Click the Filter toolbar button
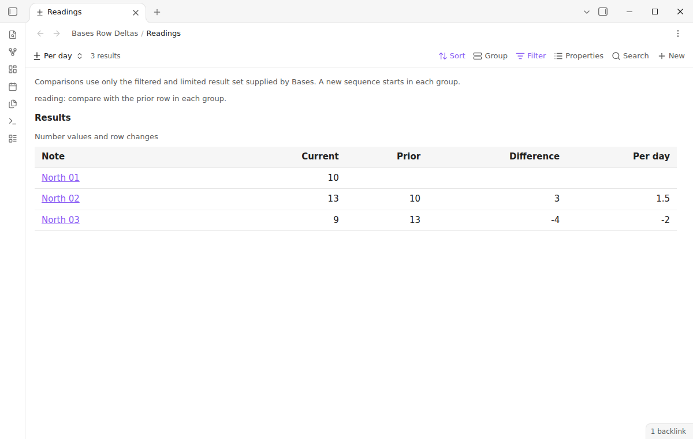Viewport: 693px width, 439px height. (531, 56)
